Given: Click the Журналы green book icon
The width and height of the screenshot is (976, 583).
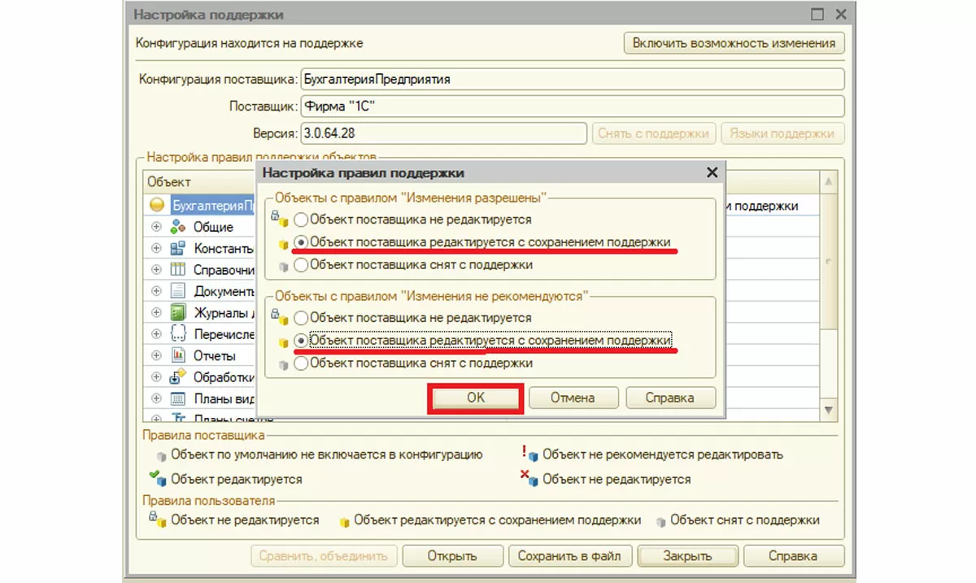Looking at the screenshot, I should [178, 312].
